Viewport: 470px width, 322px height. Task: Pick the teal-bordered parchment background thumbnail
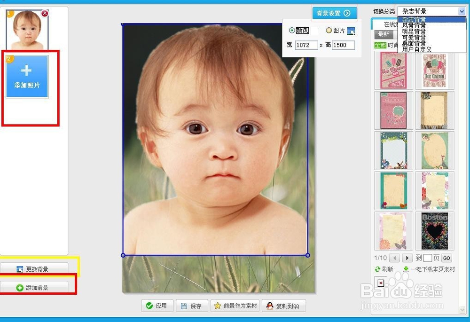(393, 191)
